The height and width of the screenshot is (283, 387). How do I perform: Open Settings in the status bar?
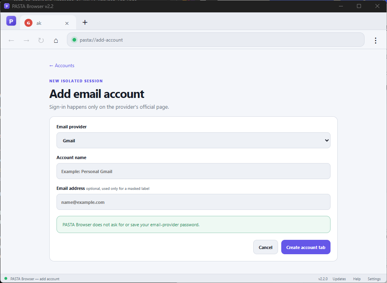[374, 279]
